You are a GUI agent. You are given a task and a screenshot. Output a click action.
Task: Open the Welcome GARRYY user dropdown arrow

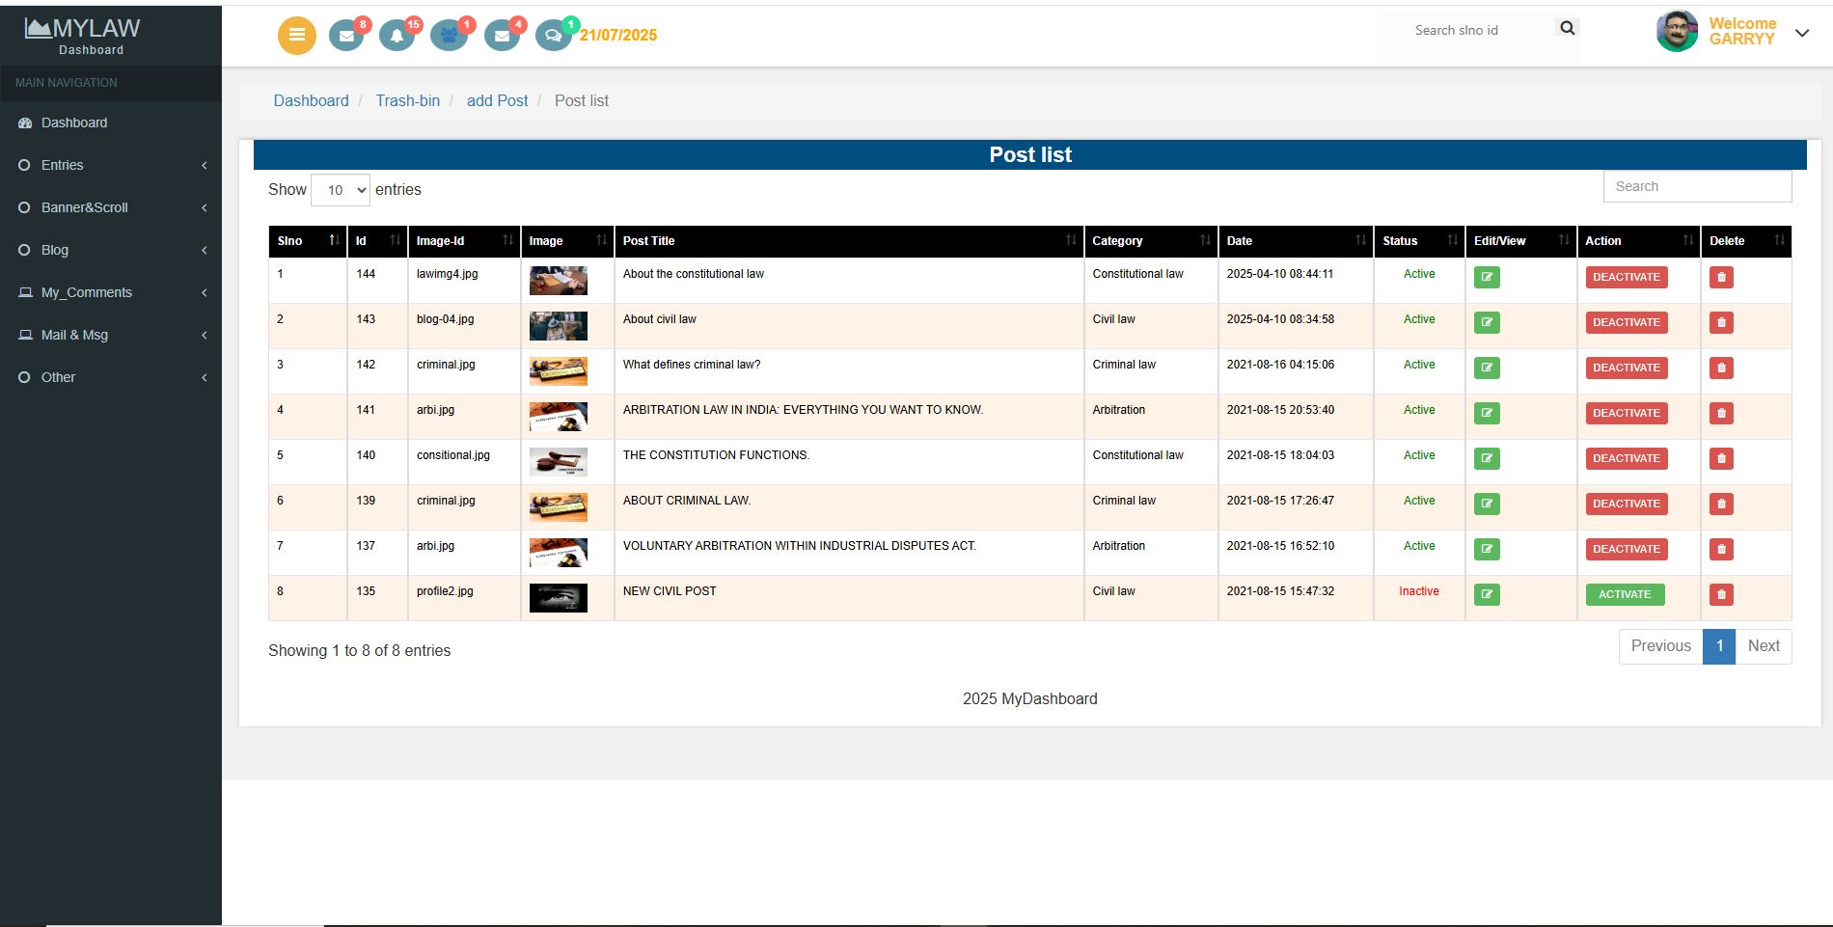[1802, 33]
